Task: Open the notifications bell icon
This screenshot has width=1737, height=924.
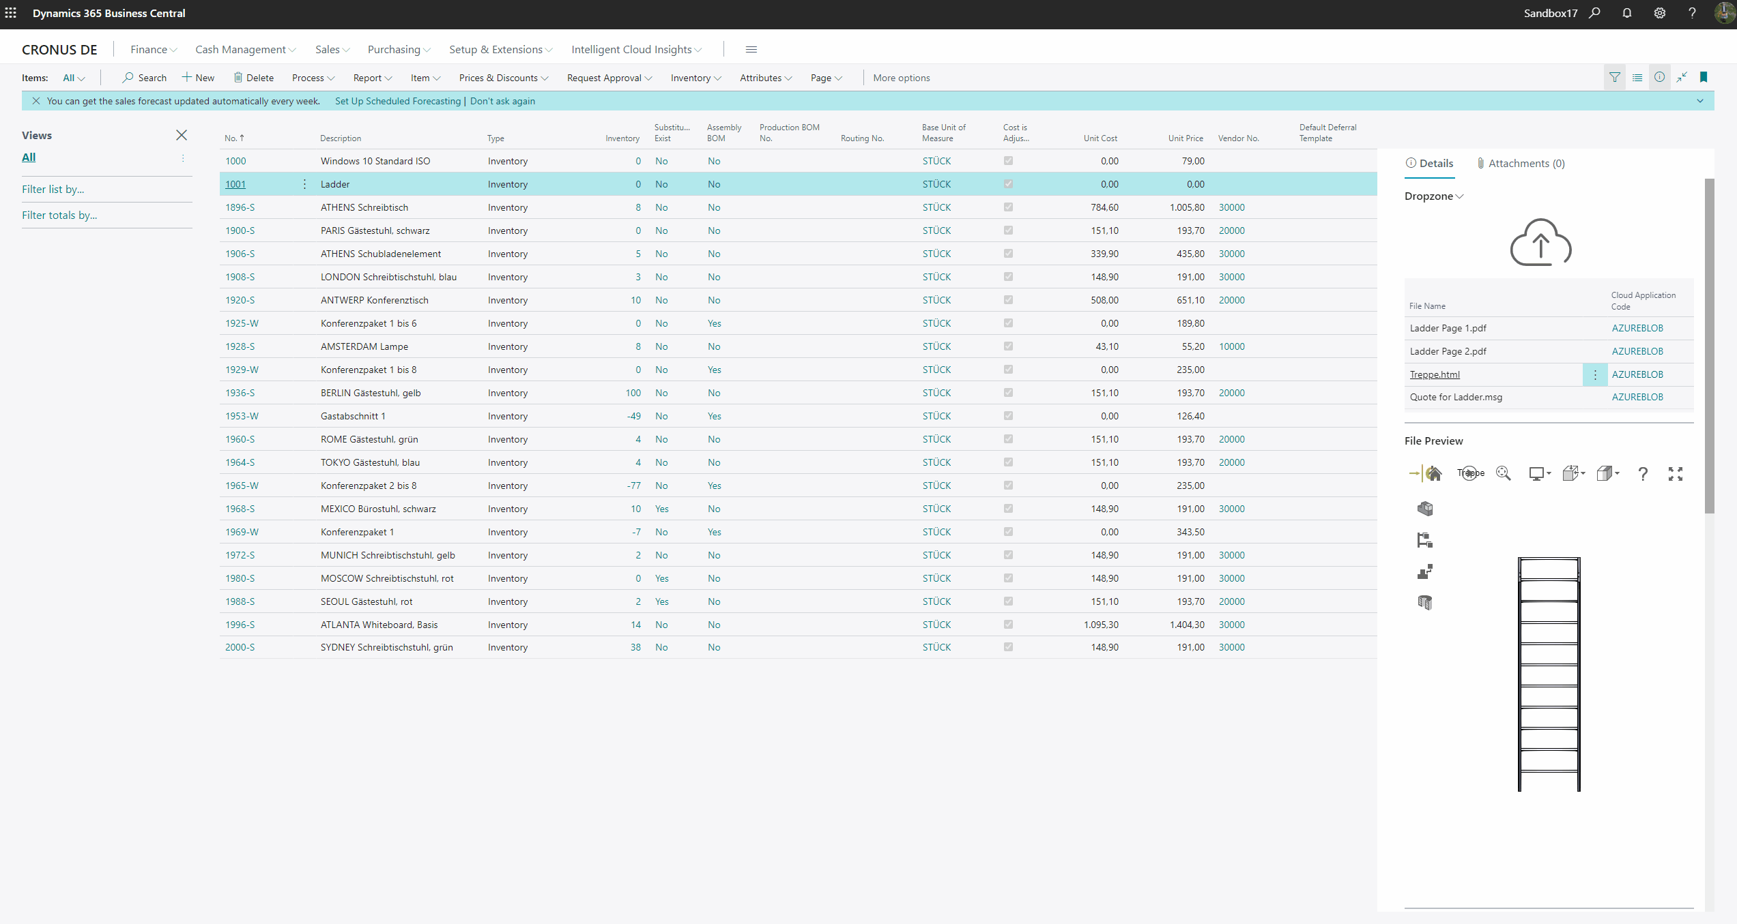Action: 1627,13
